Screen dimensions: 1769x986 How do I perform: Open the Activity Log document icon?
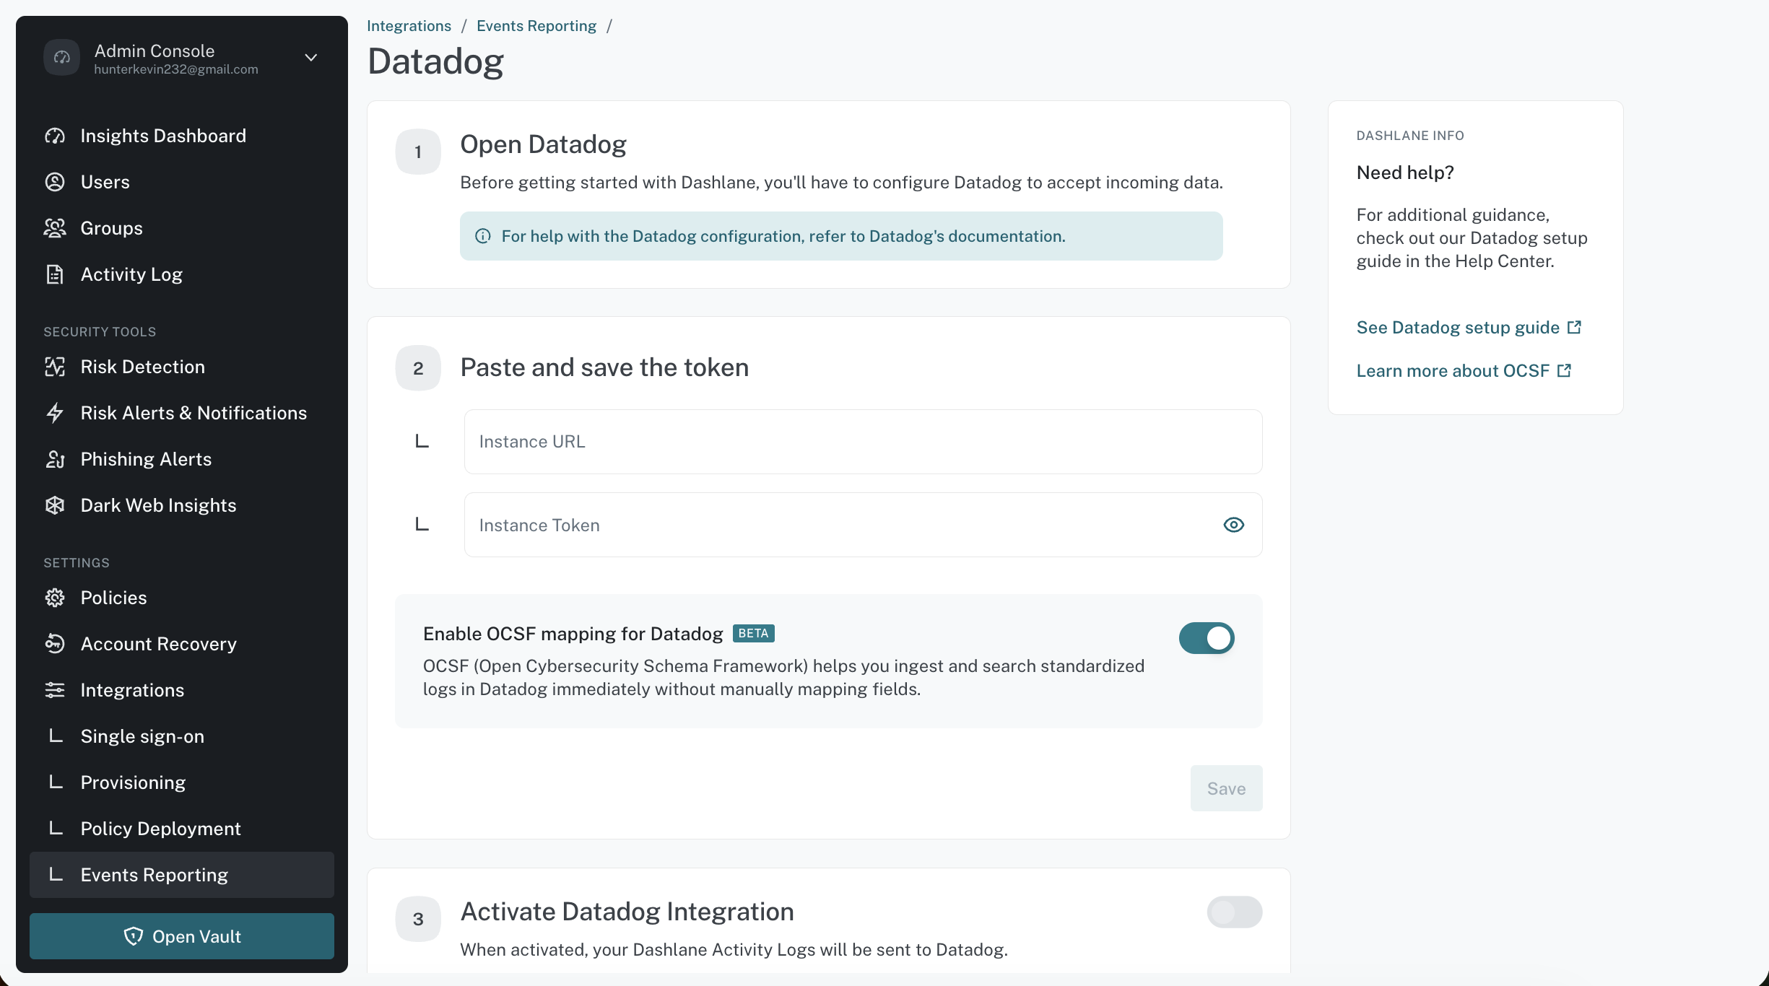[x=55, y=274]
